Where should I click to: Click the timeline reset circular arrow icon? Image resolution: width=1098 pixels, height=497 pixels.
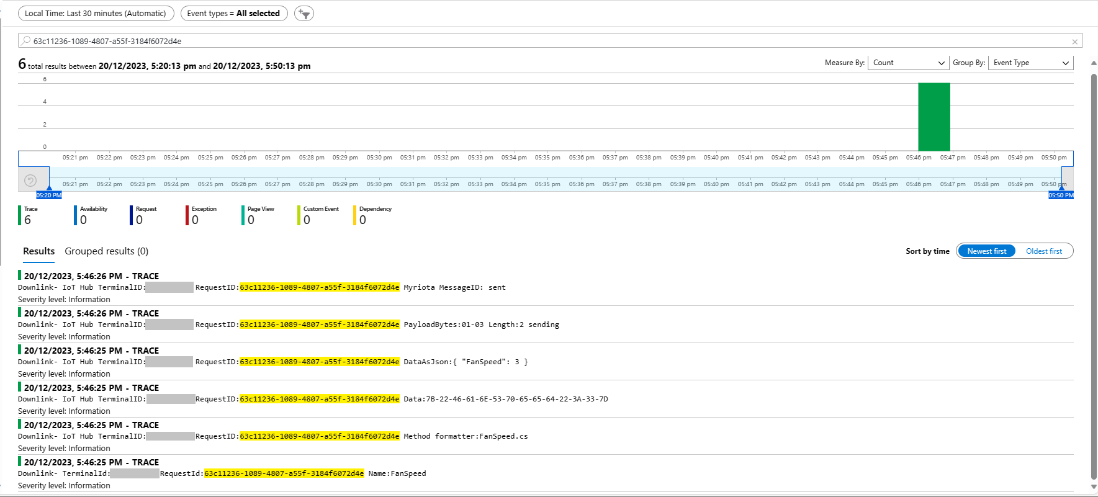pyautogui.click(x=30, y=181)
